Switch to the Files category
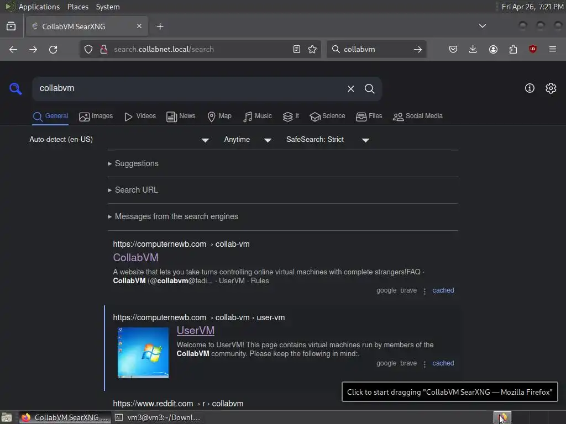Screen dimensions: 566x424 pyautogui.click(x=369, y=116)
